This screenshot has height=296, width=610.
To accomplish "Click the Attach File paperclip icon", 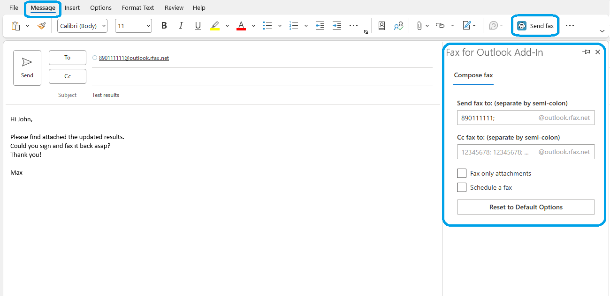I will click(x=419, y=26).
